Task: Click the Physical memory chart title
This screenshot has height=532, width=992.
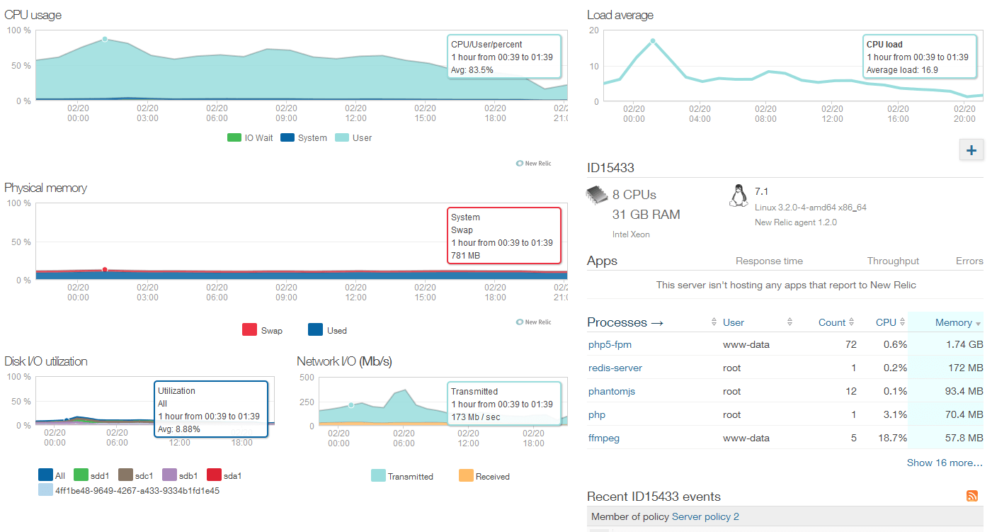Action: coord(45,188)
